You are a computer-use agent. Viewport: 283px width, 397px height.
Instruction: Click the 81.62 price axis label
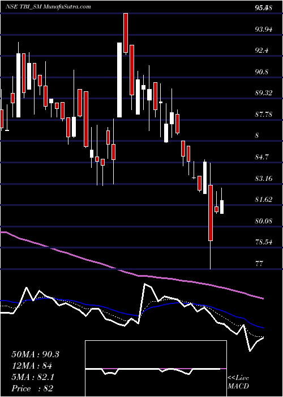click(x=264, y=200)
